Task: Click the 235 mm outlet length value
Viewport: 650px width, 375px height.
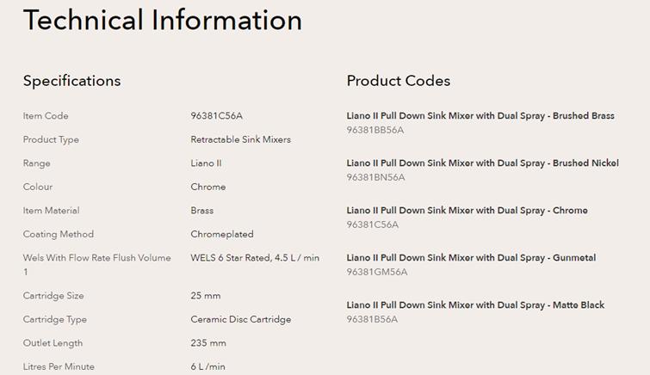Action: pos(207,342)
